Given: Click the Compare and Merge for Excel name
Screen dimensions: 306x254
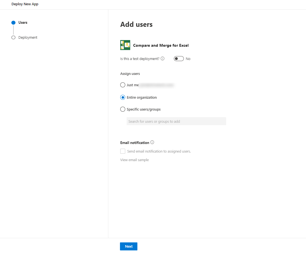Looking at the screenshot, I should tap(161, 45).
